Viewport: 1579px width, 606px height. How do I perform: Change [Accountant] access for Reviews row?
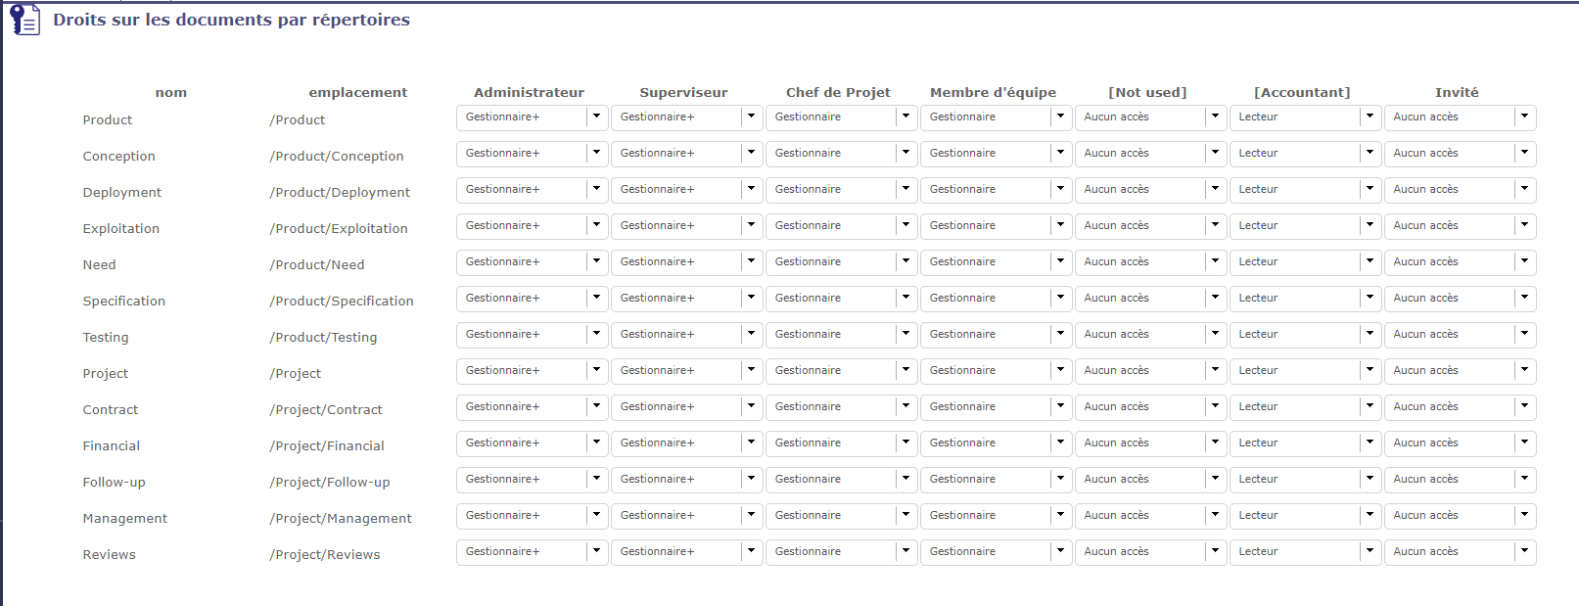(1305, 552)
